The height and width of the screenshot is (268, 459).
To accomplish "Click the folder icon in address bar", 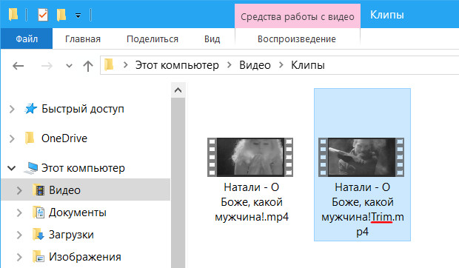I will coord(109,64).
